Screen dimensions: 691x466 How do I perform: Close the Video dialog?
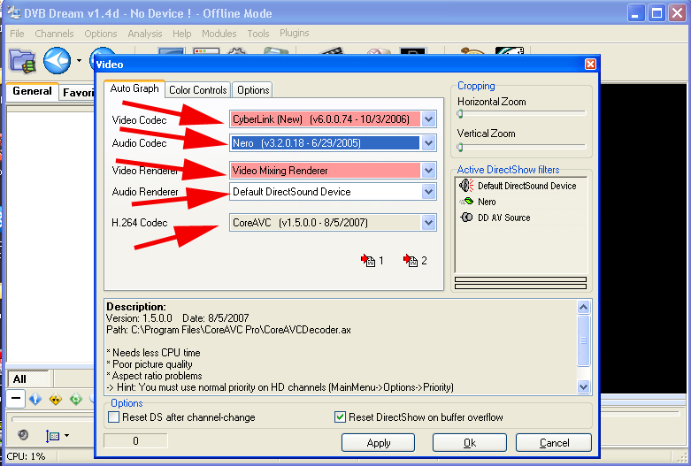tap(590, 65)
